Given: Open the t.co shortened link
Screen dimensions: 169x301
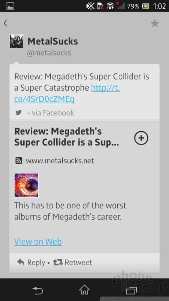Looking at the screenshot, I should [67, 93].
